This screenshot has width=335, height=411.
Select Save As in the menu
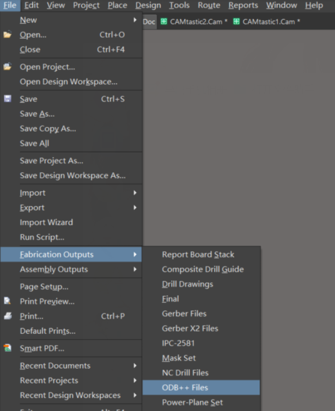[x=71, y=114]
